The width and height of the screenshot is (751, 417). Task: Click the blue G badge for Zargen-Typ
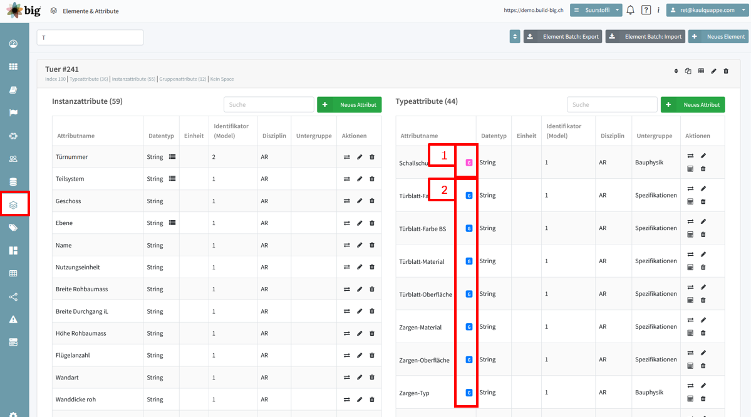(469, 393)
